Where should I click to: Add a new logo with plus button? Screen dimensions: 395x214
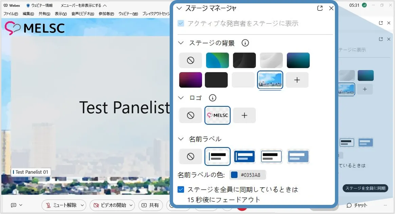[244, 115]
